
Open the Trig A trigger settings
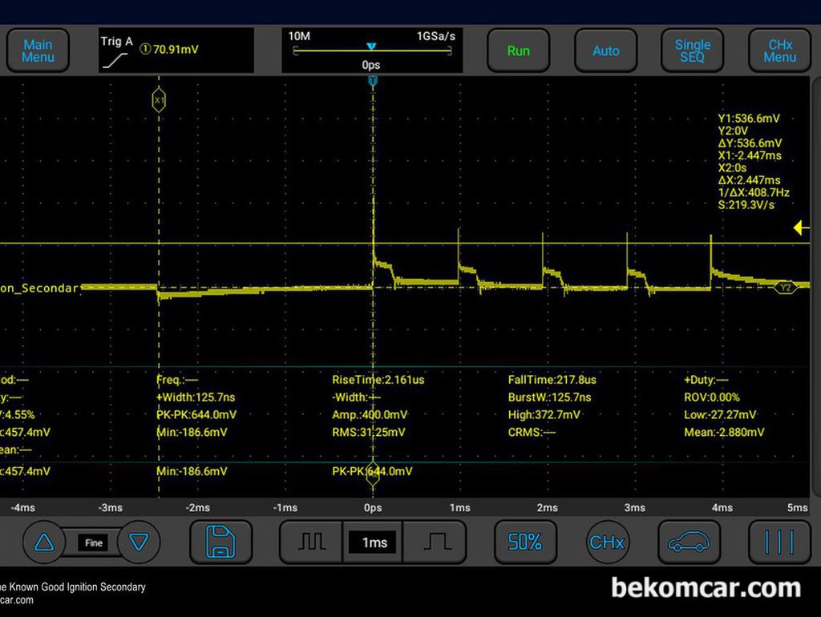176,50
